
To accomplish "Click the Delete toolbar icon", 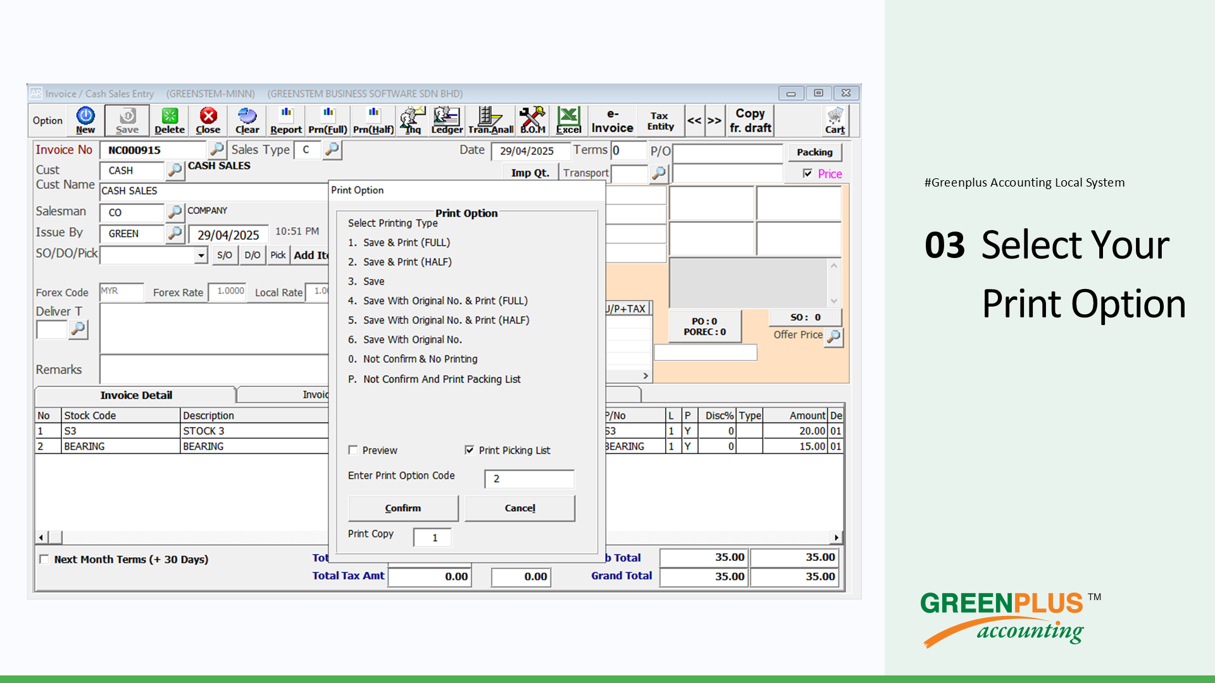I will [x=170, y=120].
